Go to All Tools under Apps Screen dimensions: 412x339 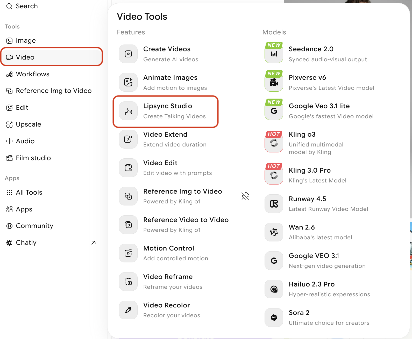52,192
